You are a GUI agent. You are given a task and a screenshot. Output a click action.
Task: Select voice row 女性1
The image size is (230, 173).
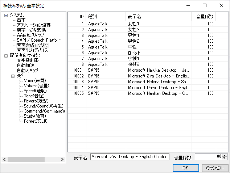[148, 24]
